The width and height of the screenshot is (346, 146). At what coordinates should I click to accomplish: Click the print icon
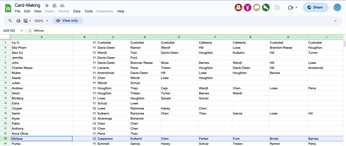pos(18,21)
